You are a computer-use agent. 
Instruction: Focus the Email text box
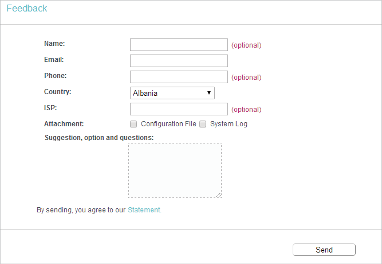pyautogui.click(x=179, y=61)
